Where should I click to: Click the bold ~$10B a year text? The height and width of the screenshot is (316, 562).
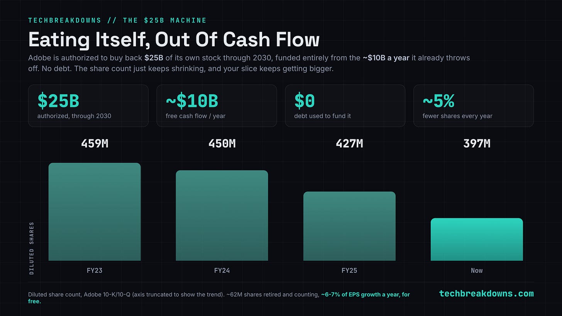click(386, 58)
